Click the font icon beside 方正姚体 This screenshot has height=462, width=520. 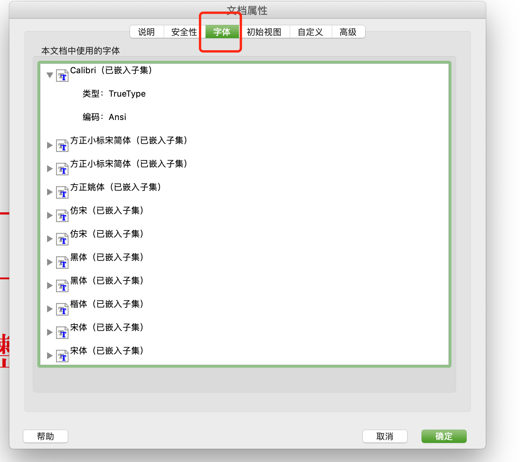(x=62, y=192)
